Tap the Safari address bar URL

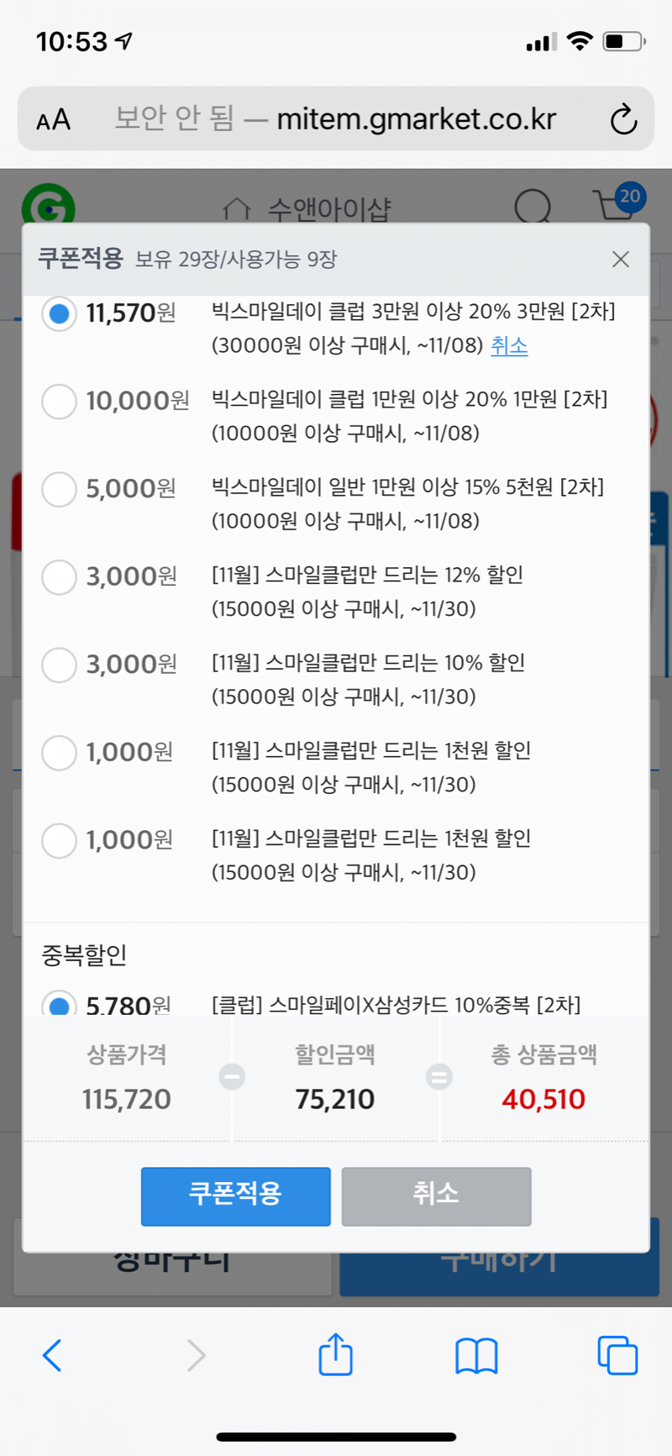click(x=416, y=119)
